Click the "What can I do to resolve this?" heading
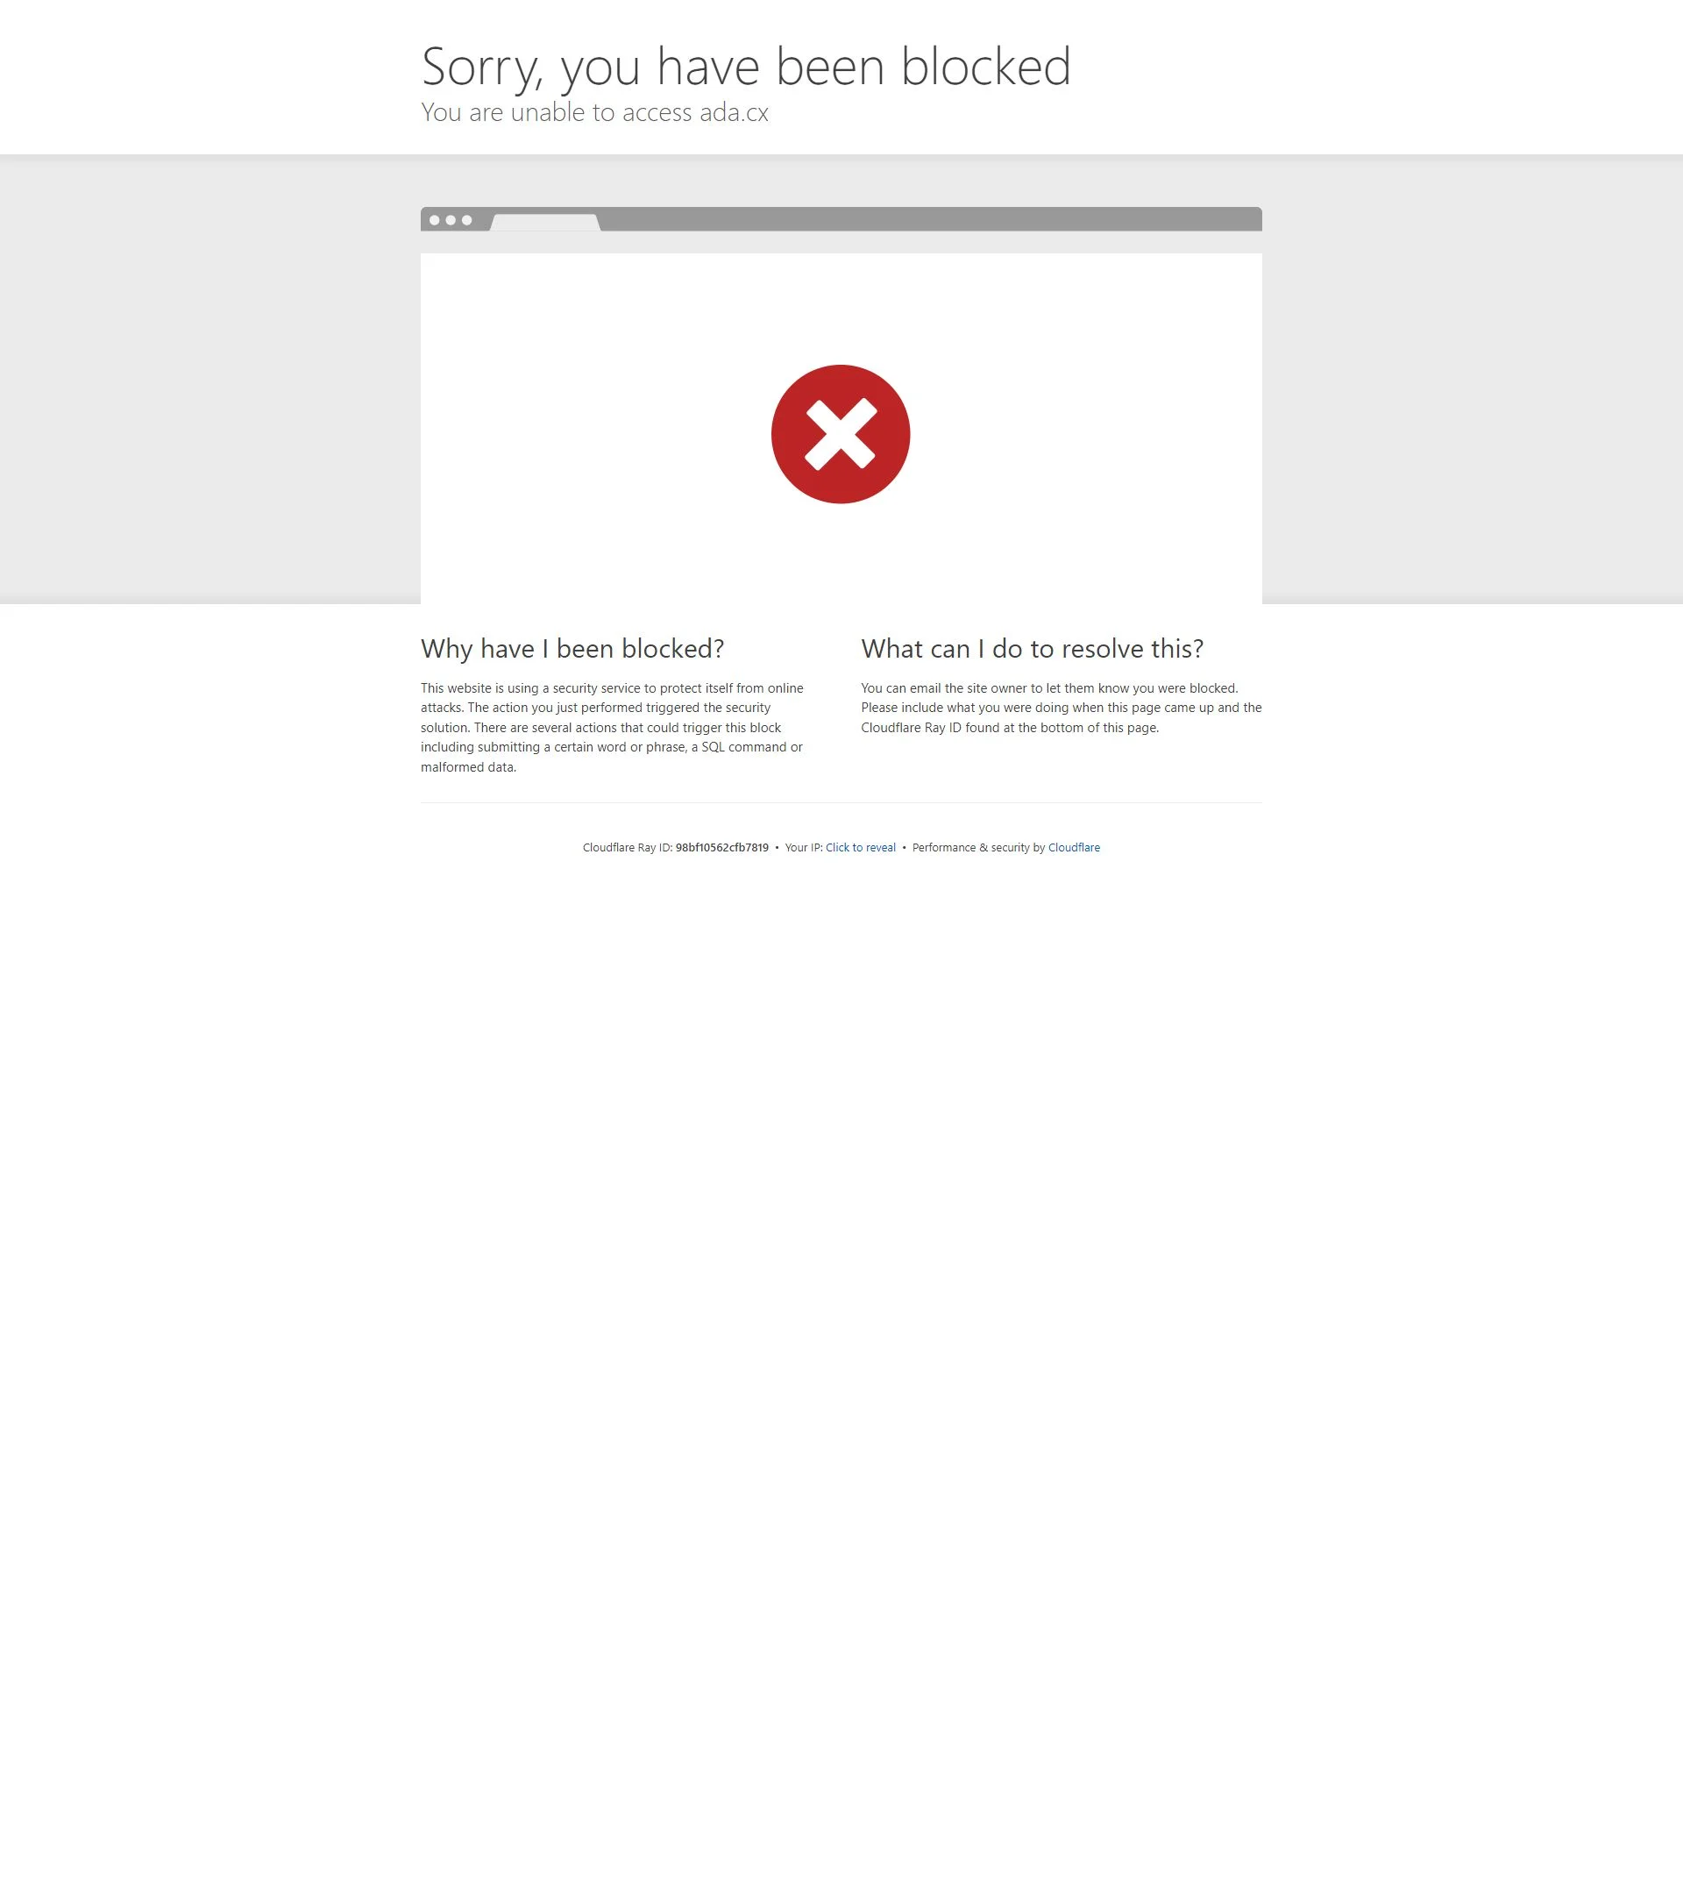Screen dimensions: 1683x1894 click(x=1032, y=649)
